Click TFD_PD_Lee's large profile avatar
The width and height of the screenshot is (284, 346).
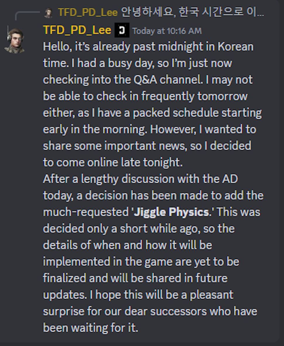pos(15,41)
